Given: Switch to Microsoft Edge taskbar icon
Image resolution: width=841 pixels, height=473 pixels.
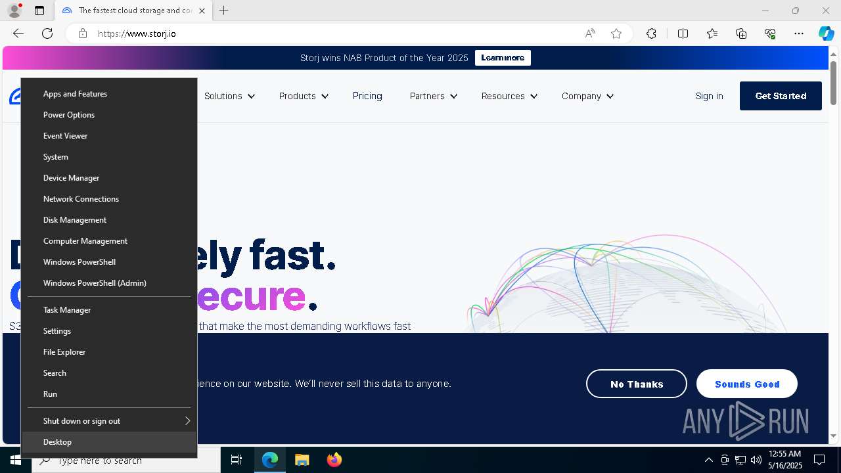Looking at the screenshot, I should click(x=270, y=460).
